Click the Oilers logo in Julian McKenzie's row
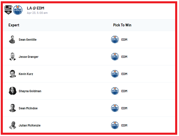The width and height of the screenshot is (179, 136). [115, 125]
